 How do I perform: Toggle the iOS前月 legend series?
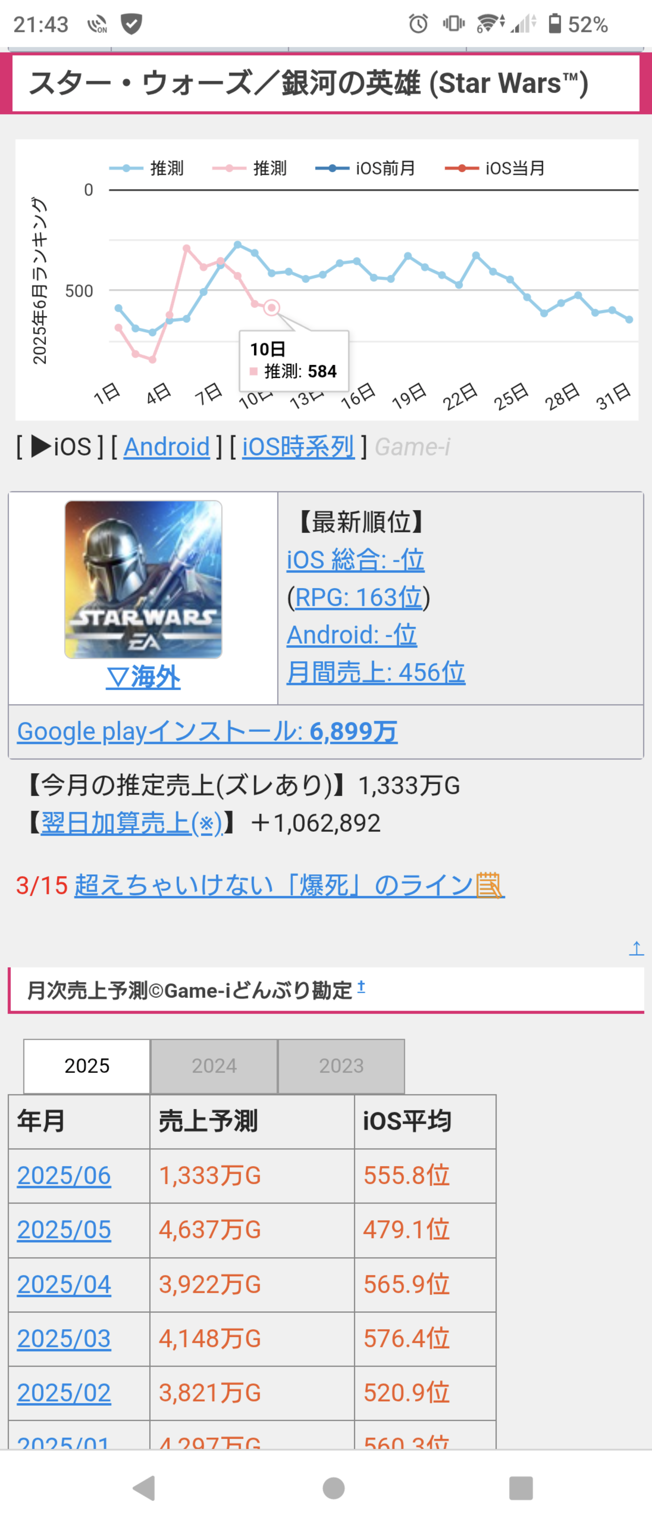[365, 168]
